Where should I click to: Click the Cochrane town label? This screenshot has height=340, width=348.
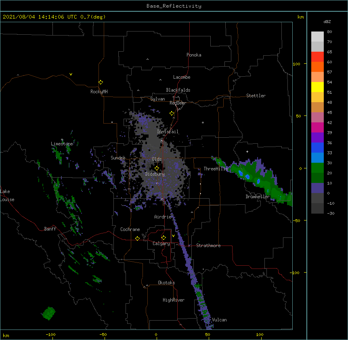pos(130,229)
